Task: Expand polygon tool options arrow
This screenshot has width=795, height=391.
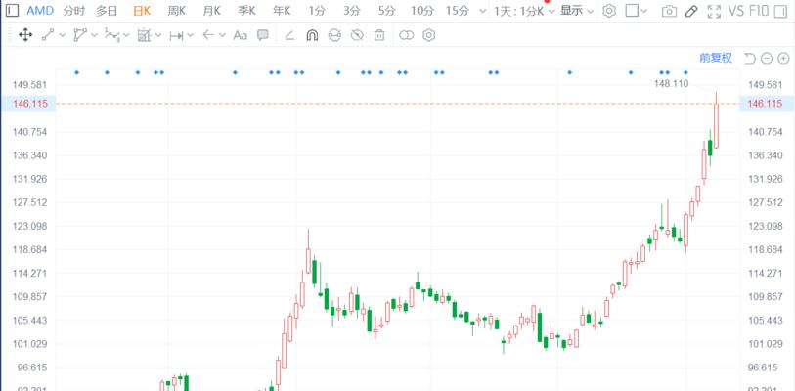Action: click(94, 35)
